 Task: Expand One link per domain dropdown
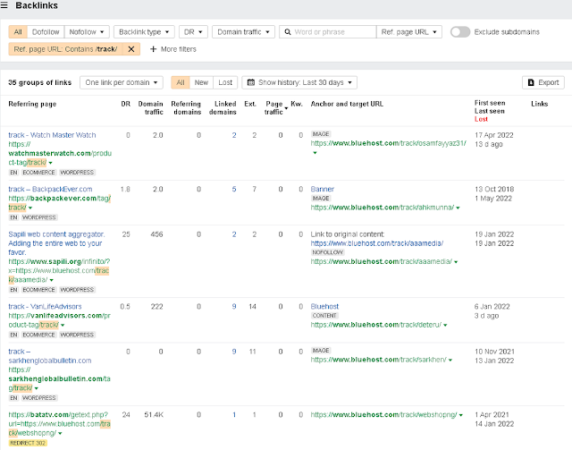click(121, 82)
